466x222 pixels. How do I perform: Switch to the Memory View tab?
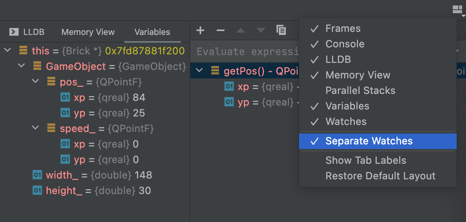pyautogui.click(x=88, y=32)
